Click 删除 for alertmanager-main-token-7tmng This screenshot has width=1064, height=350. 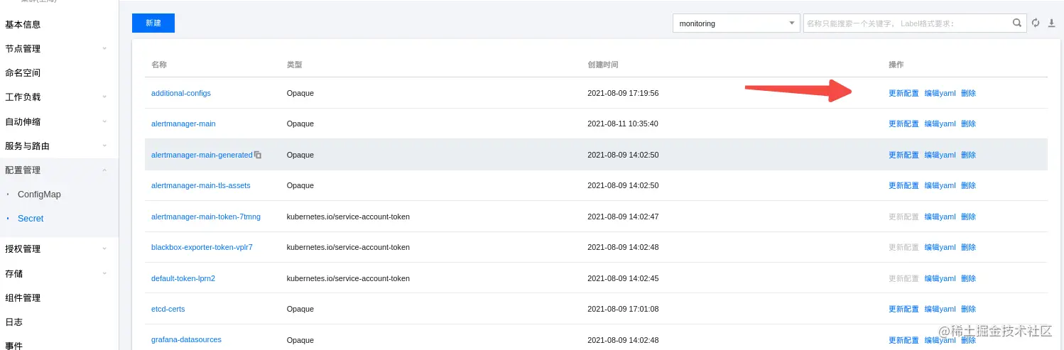click(968, 217)
